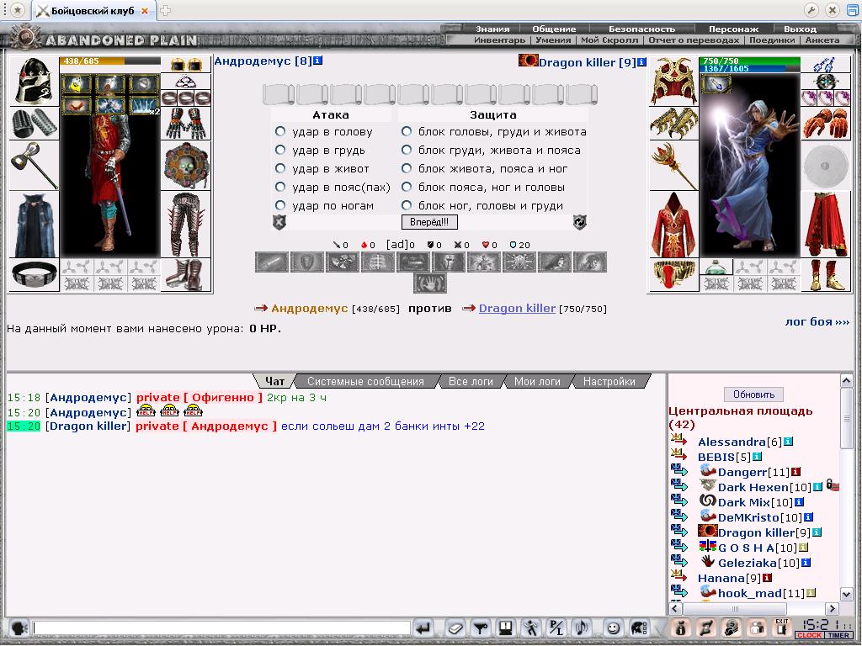Click down arrow of player list scrollbar
Screen dimensions: 862x646
tap(846, 594)
